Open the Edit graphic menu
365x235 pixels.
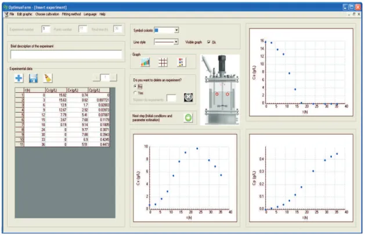tap(25, 14)
